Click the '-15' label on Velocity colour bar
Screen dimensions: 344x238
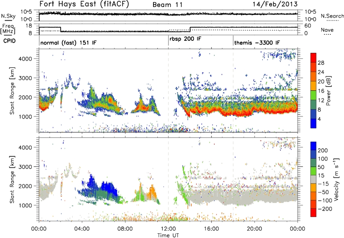click(x=323, y=184)
